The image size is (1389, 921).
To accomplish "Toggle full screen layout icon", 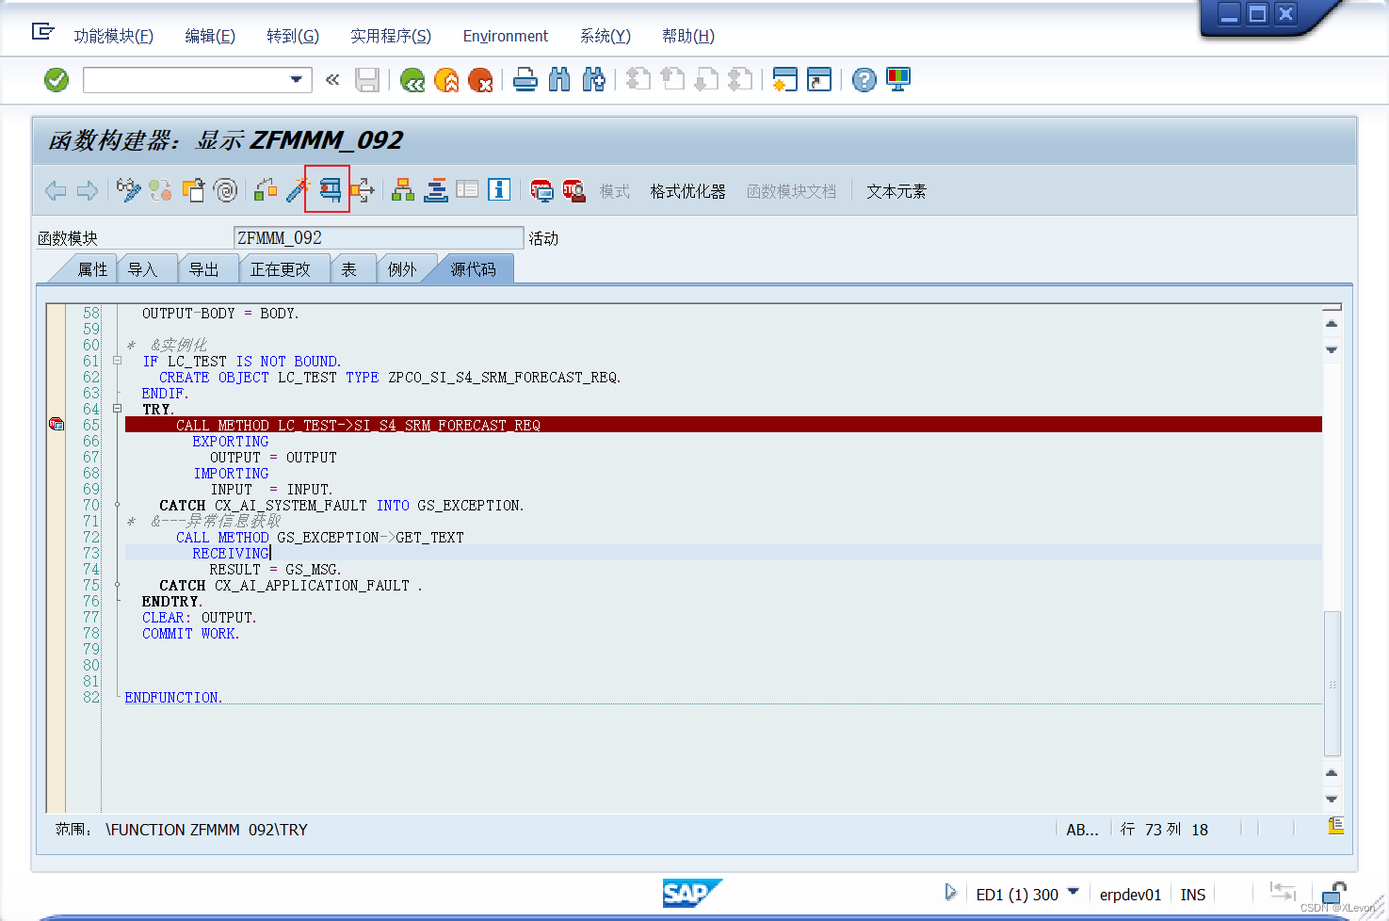I will tap(467, 190).
